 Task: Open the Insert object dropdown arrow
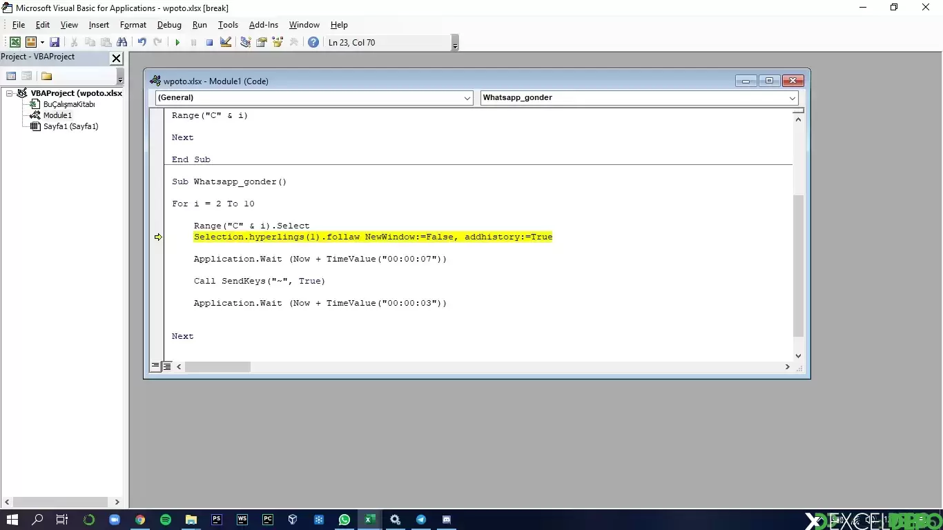[42, 42]
